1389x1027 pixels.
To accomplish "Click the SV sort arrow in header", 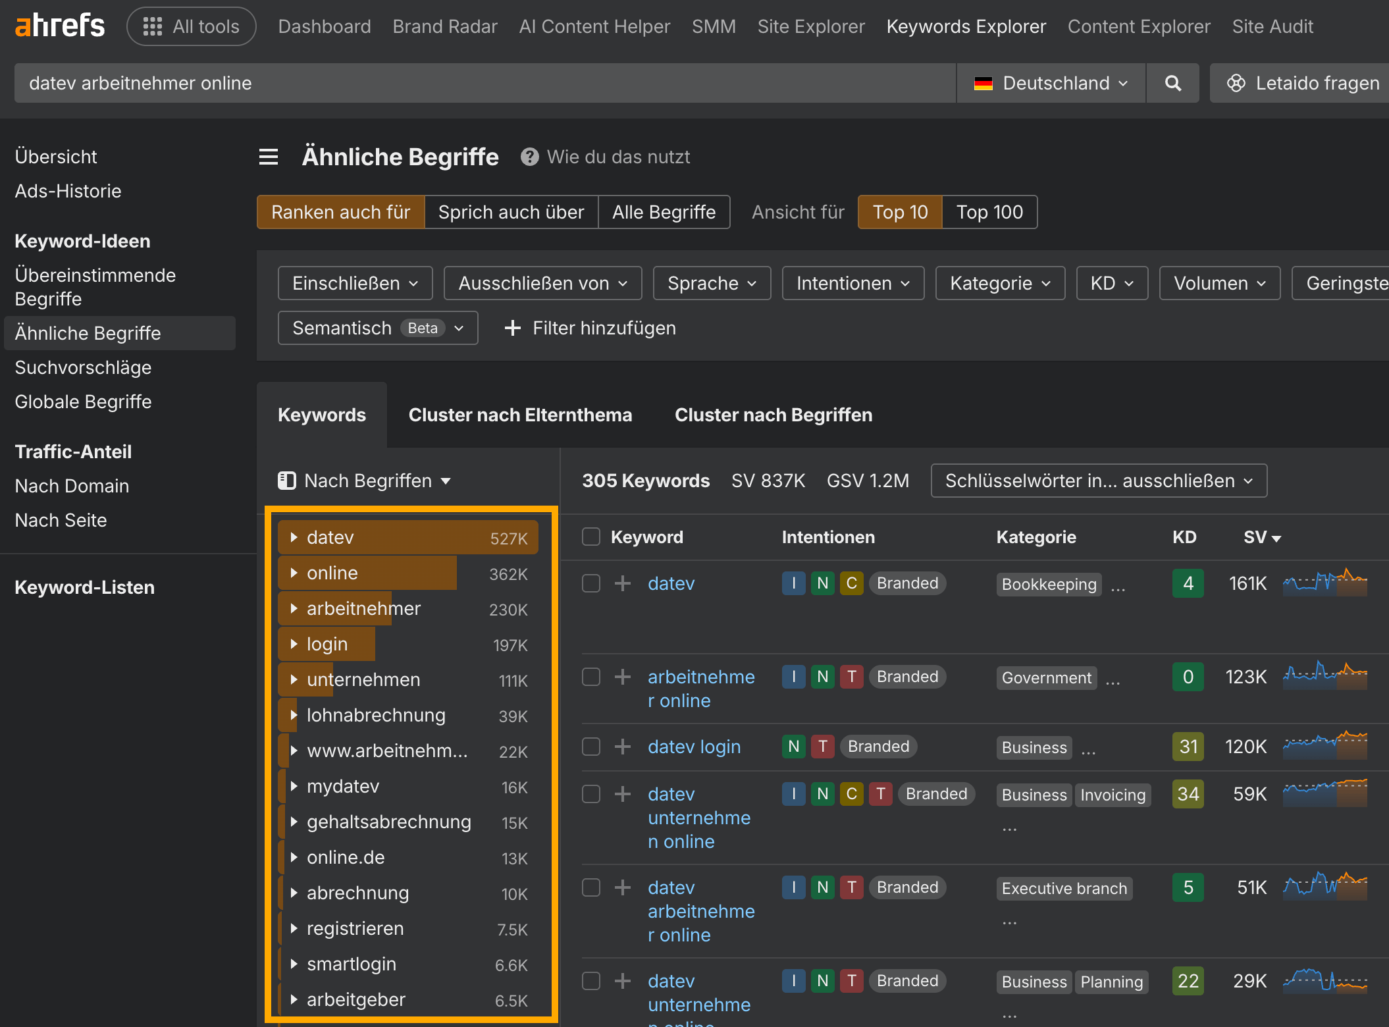I will pos(1276,539).
